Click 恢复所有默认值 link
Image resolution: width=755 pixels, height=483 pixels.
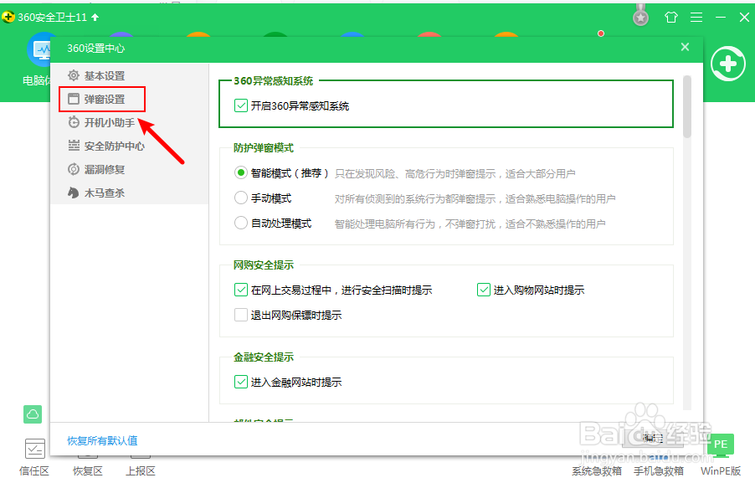click(x=102, y=440)
